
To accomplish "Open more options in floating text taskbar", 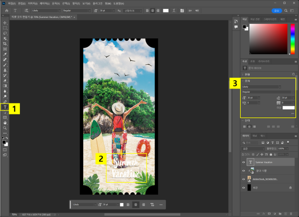I will coord(160,205).
